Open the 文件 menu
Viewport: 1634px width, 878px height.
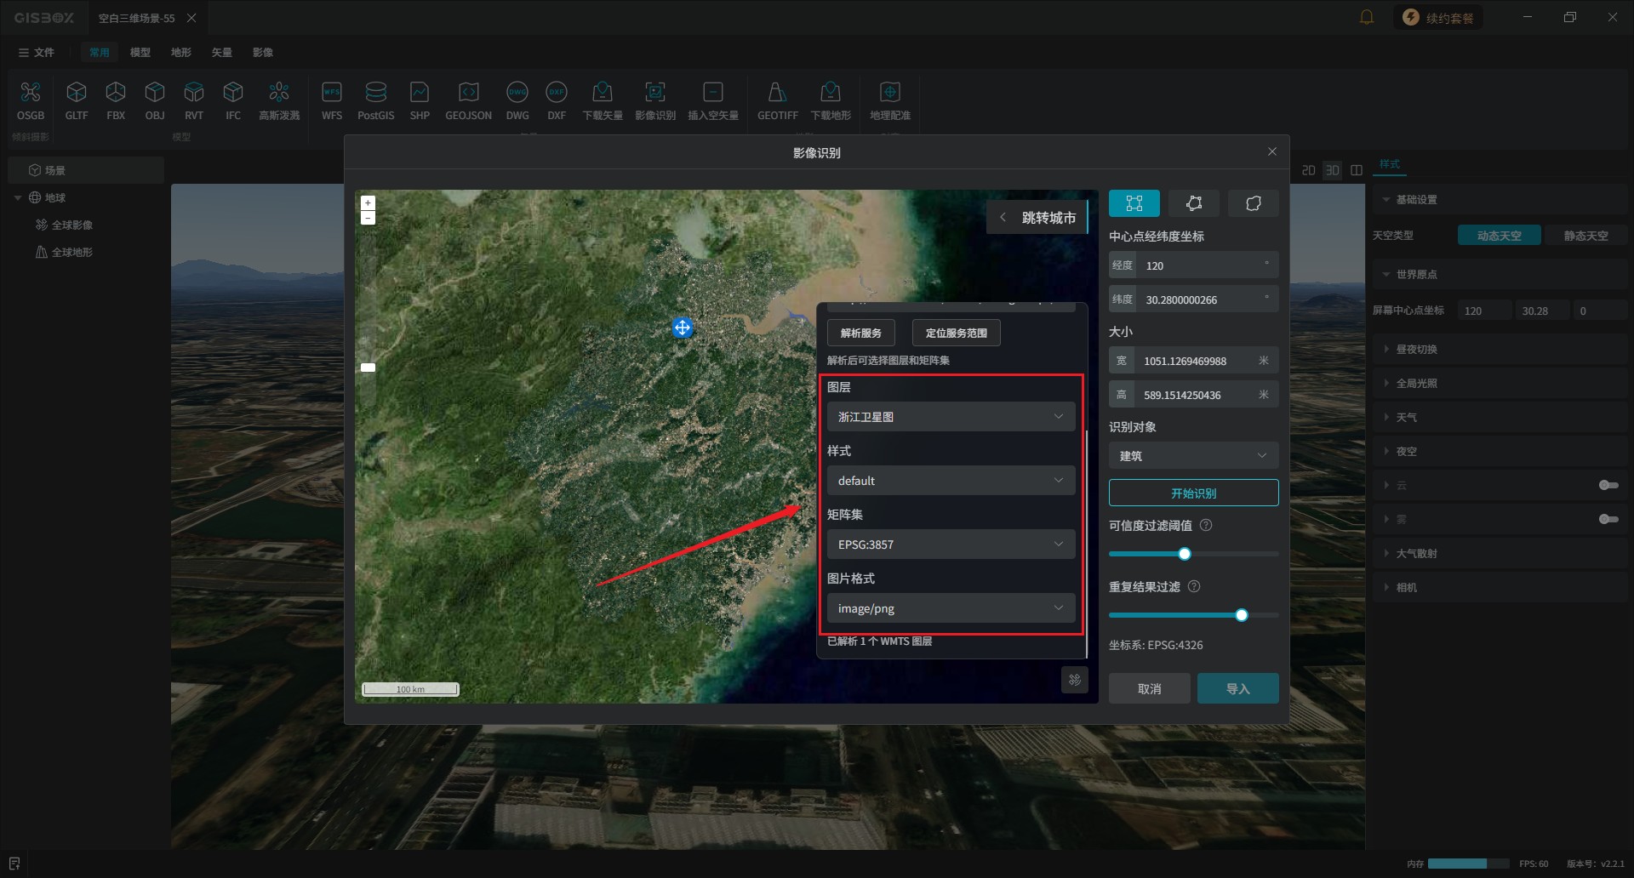(x=37, y=53)
